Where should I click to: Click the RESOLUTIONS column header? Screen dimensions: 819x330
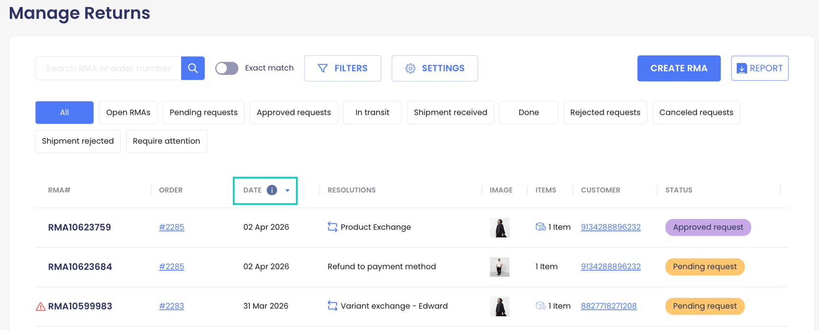352,190
